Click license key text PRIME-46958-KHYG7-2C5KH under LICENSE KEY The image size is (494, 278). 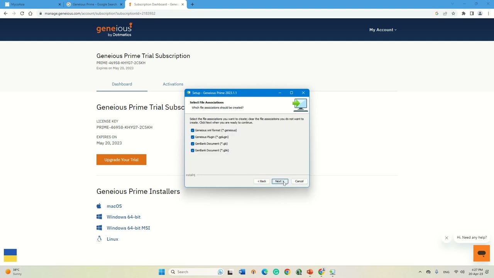124,127
